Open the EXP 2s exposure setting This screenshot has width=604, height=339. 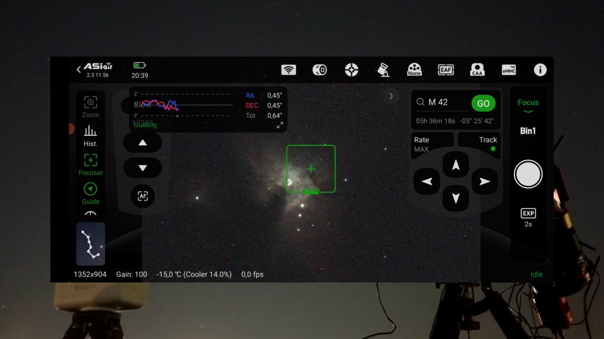click(528, 218)
